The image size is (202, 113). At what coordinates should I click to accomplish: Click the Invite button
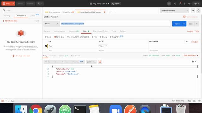116,3
